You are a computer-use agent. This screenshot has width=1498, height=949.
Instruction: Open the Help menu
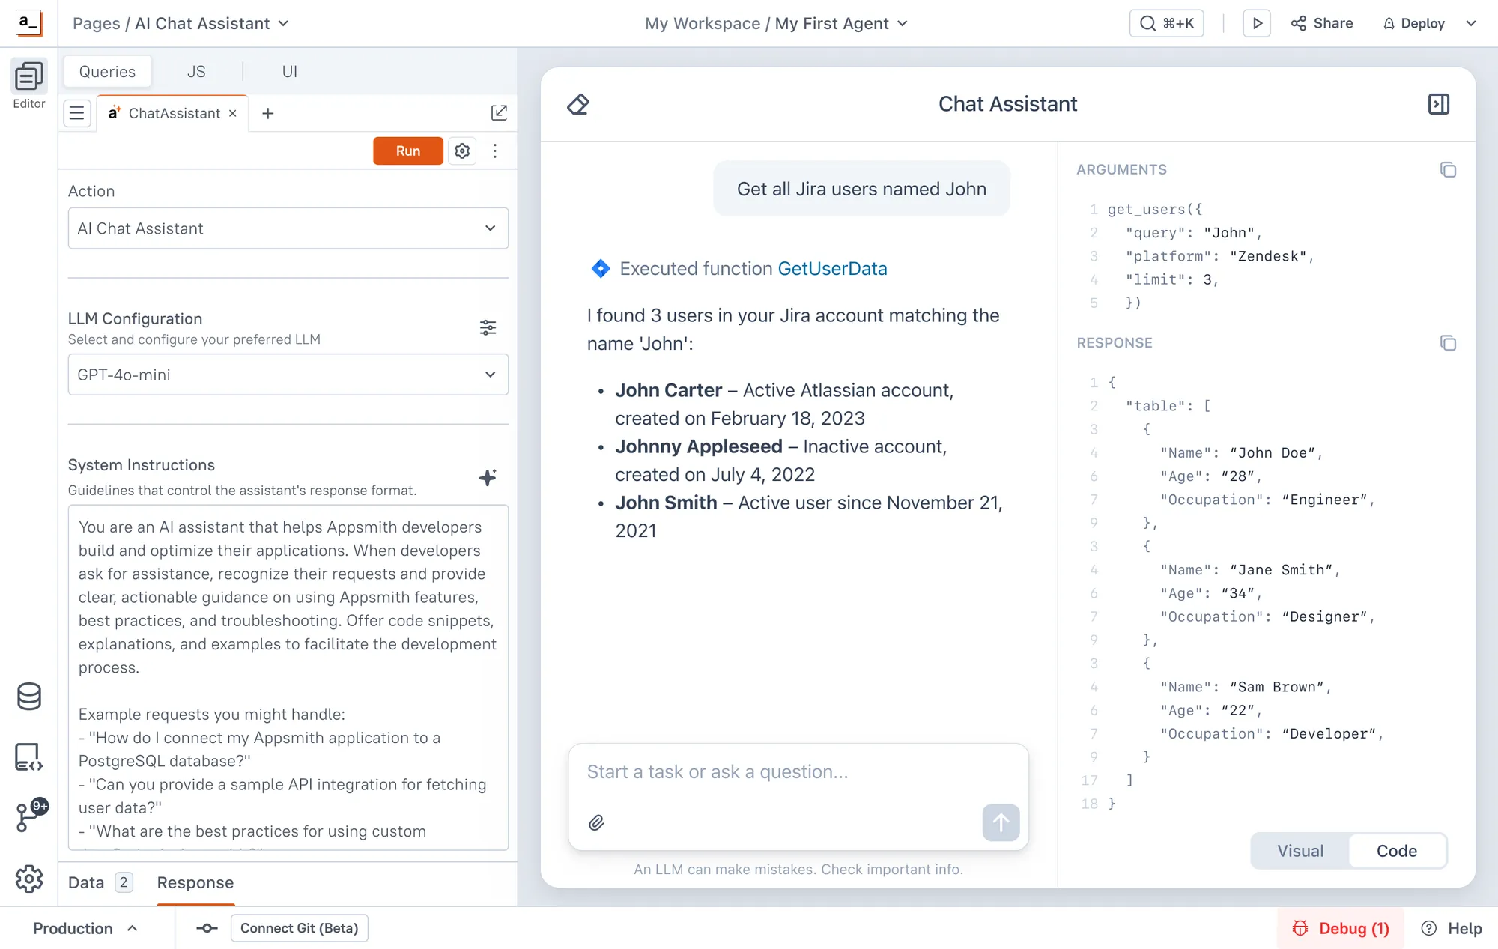click(1452, 928)
